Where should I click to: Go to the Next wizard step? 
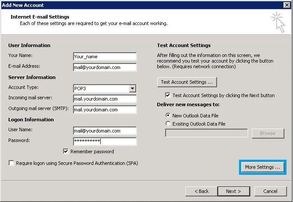[233, 191]
